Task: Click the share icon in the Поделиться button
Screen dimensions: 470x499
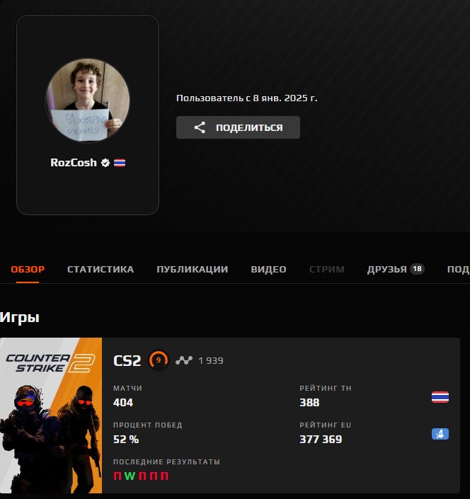Action: click(x=200, y=127)
